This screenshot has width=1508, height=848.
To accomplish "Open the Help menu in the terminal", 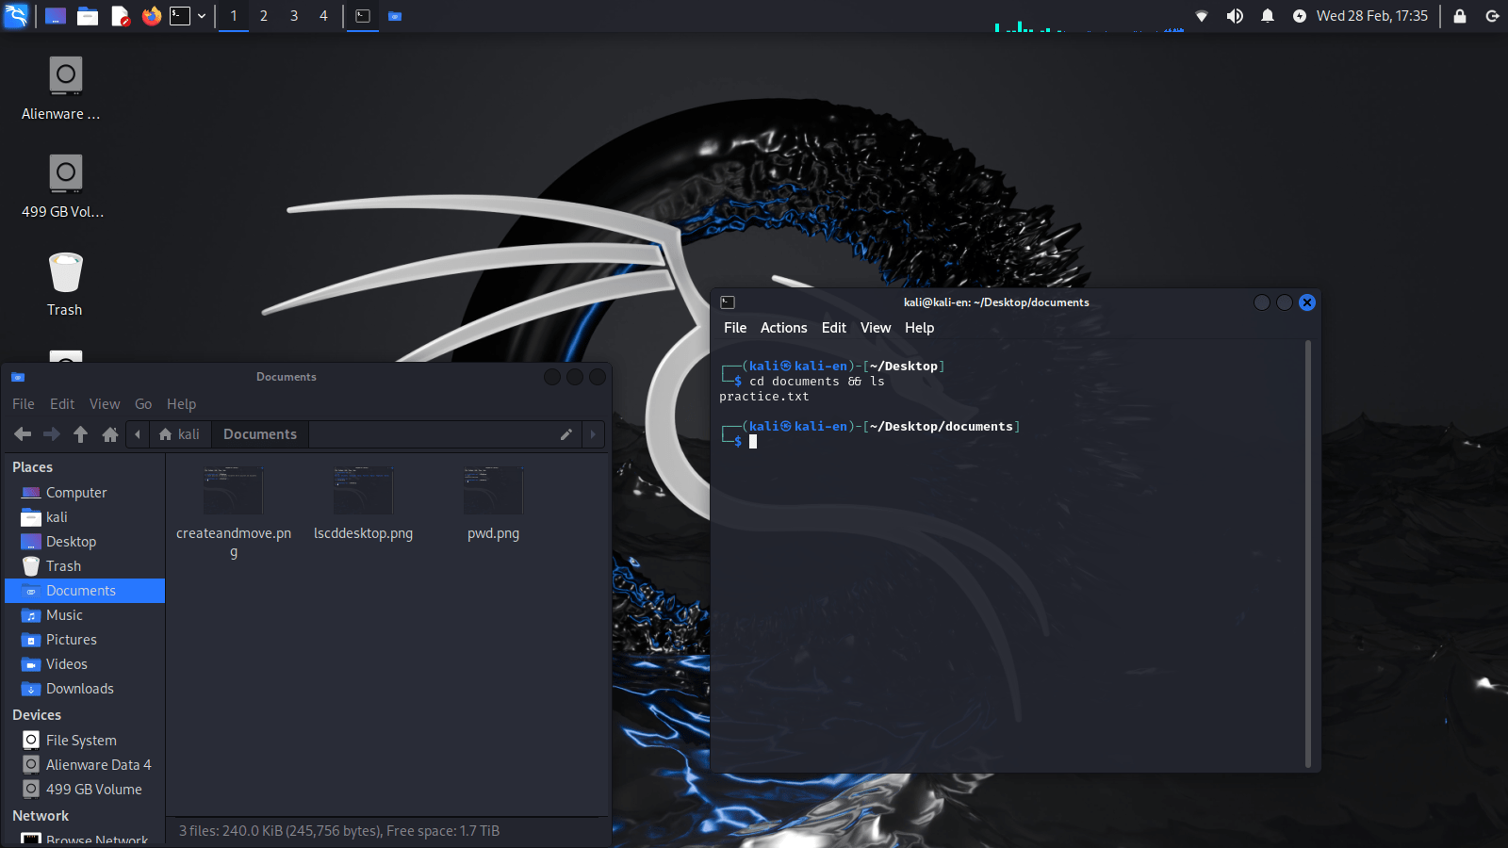I will [920, 328].
